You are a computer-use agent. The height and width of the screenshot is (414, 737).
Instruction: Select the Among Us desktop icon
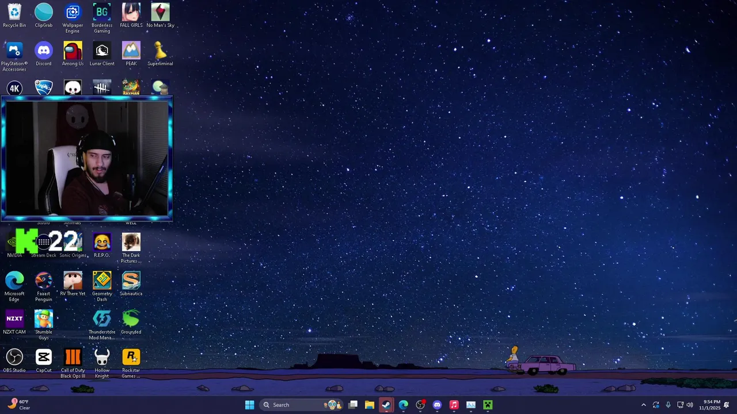(73, 54)
